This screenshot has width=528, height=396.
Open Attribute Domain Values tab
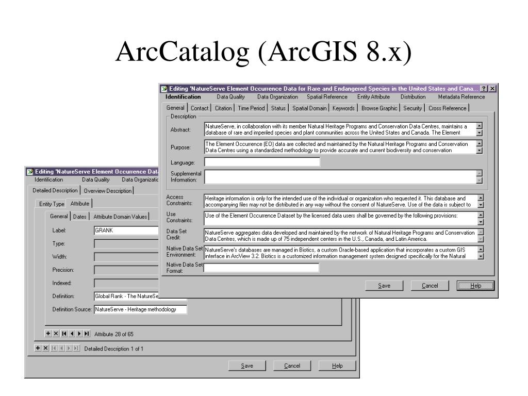(120, 217)
